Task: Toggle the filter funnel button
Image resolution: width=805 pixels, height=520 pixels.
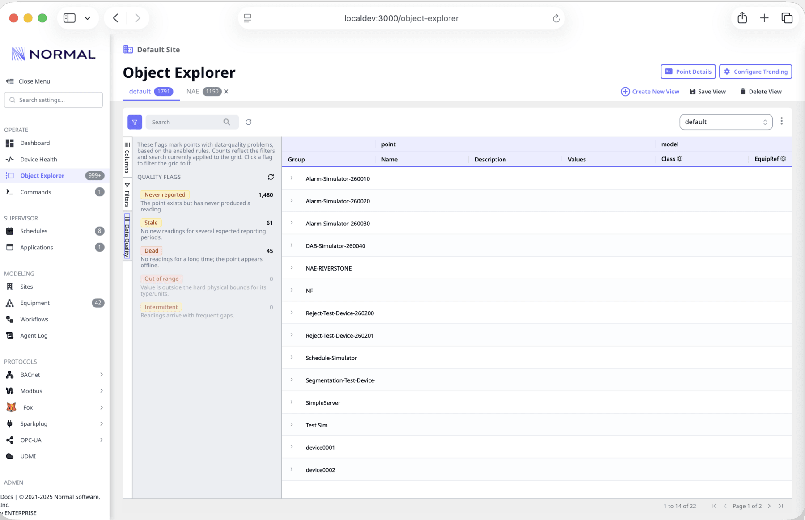Action: click(135, 122)
